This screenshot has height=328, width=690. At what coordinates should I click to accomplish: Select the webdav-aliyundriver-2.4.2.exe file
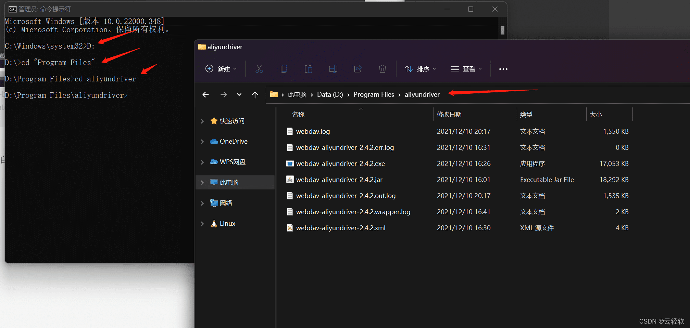[340, 164]
